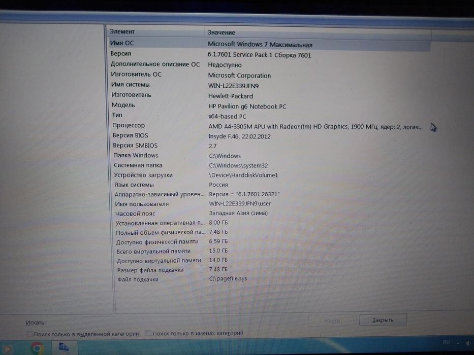Open Google Chrome from the taskbar

pyautogui.click(x=37, y=348)
